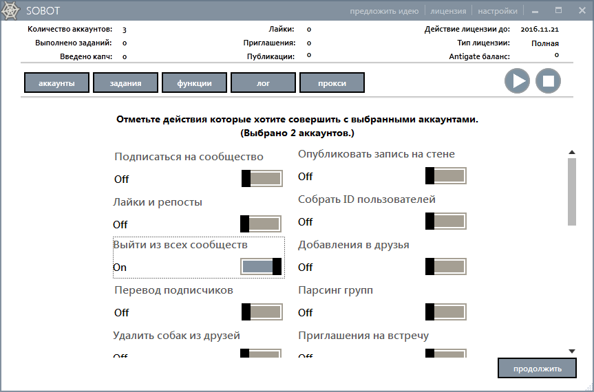Enable Приглашения на встречу toggle
The height and width of the screenshot is (392, 594).
446,353
